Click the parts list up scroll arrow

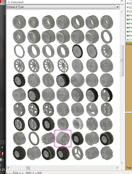122,12
